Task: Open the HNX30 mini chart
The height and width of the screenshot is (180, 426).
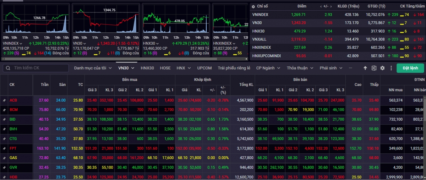Action: (x=176, y=20)
